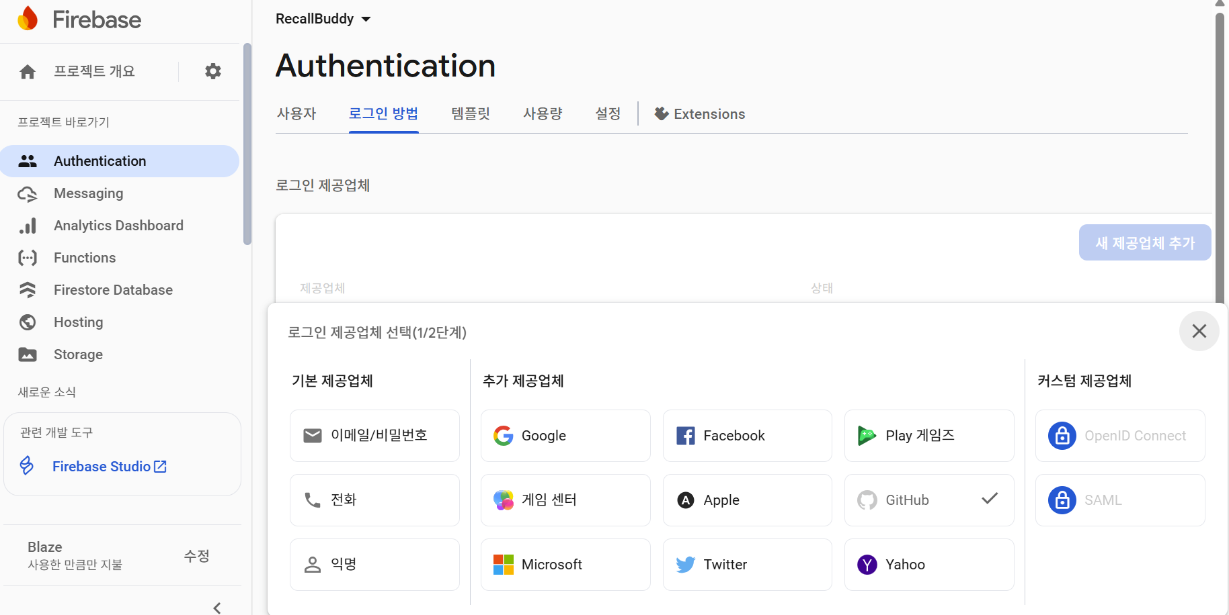Click the home icon for project overview
1229x615 pixels.
28,72
